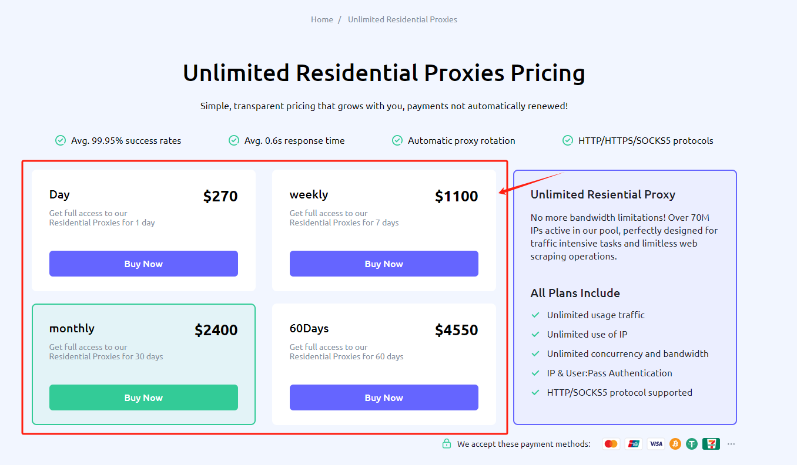Screen dimensions: 797x465
Task: Click Unlimited Residential Proxies breadcrumb
Action: click(403, 19)
